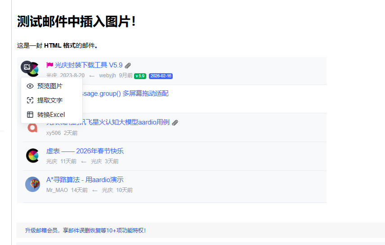Screen dimensions: 385x245
Task: Click the image tools button above the menu
Action: pos(27,67)
